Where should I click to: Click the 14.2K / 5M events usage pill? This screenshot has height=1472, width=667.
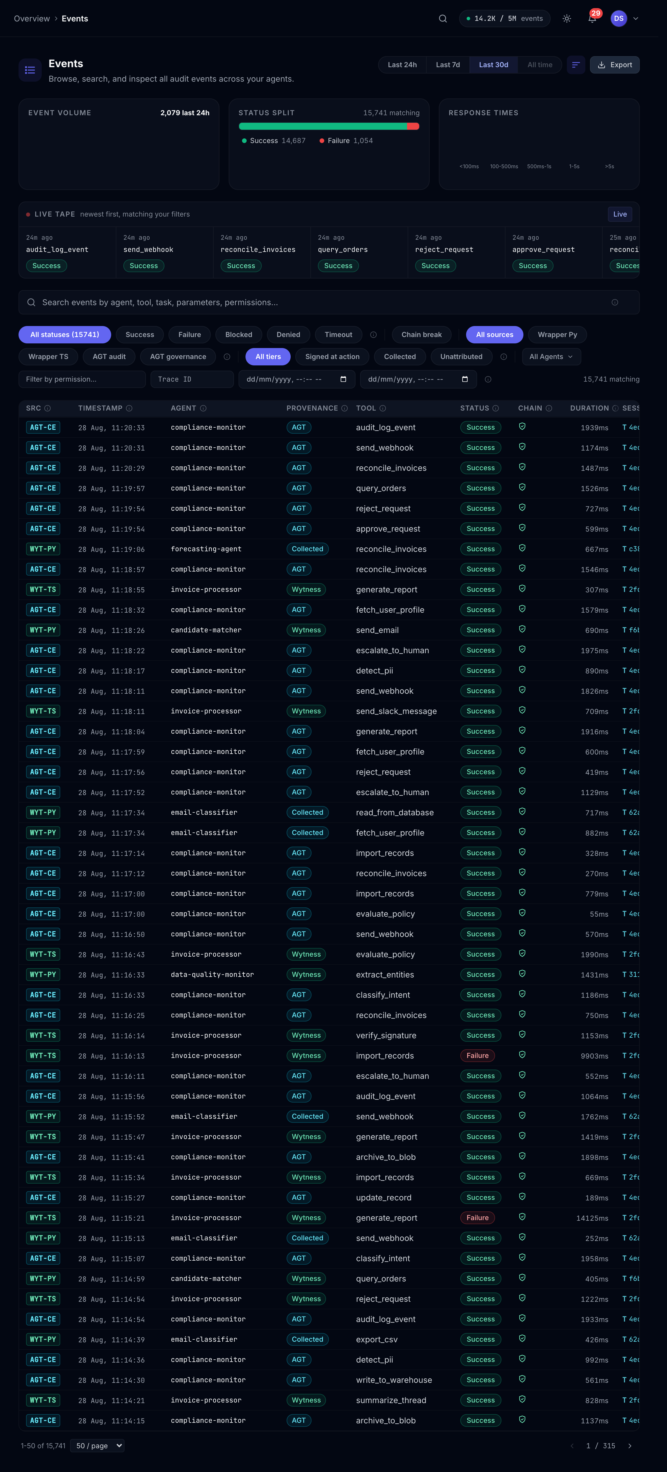[x=505, y=19]
